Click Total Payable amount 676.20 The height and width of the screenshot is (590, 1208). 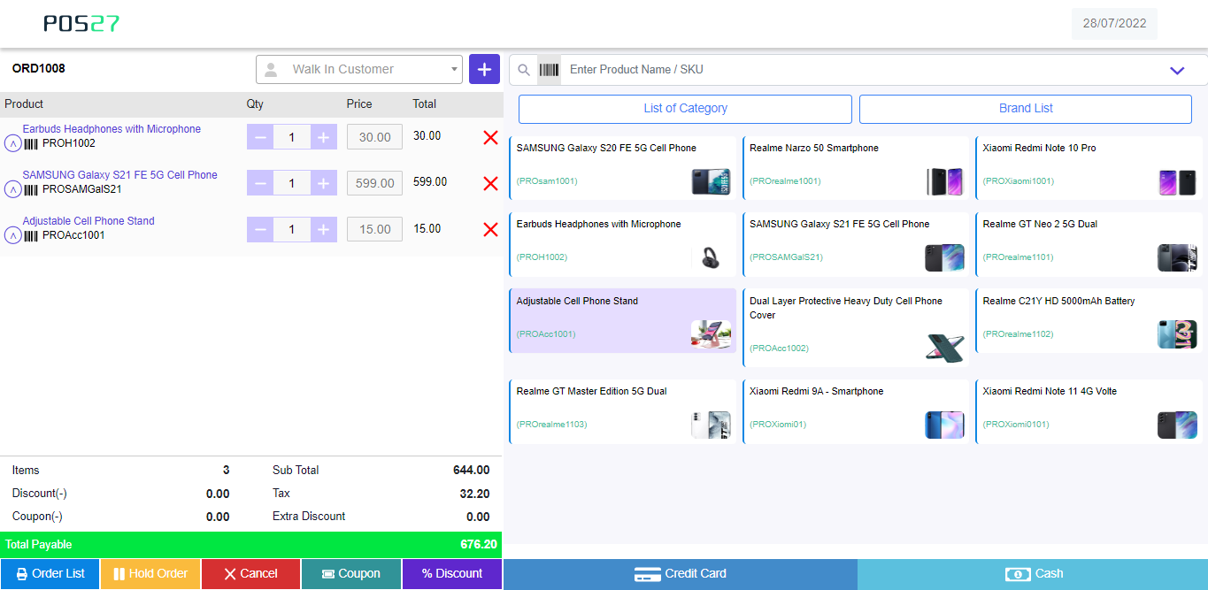[479, 545]
